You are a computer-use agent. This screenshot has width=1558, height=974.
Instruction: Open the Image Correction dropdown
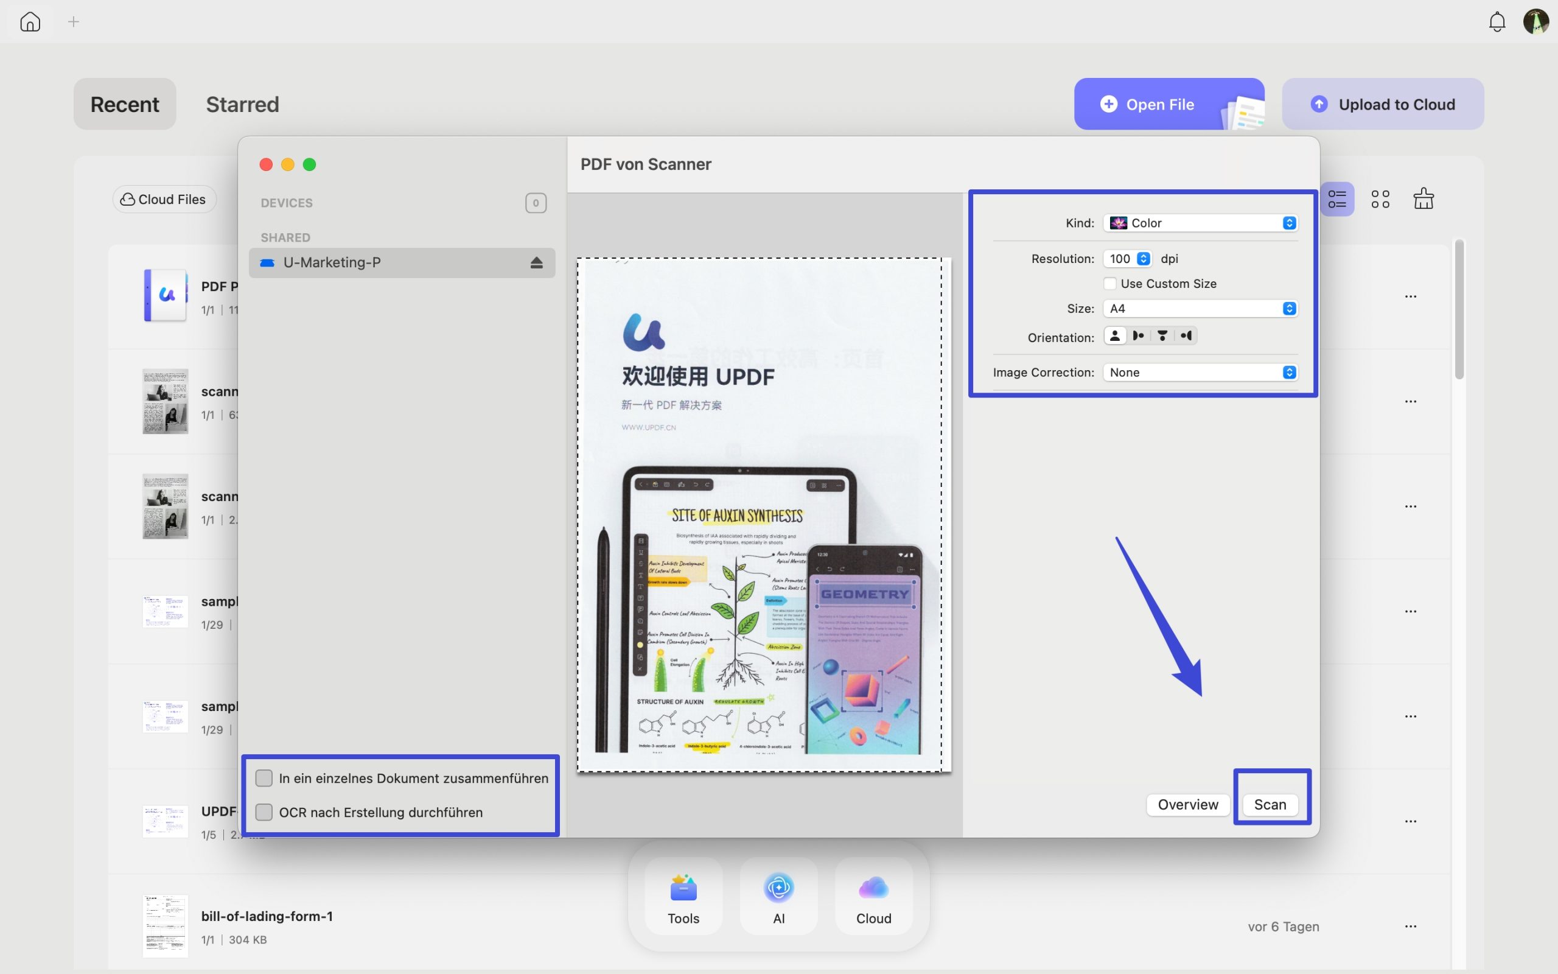(1200, 373)
